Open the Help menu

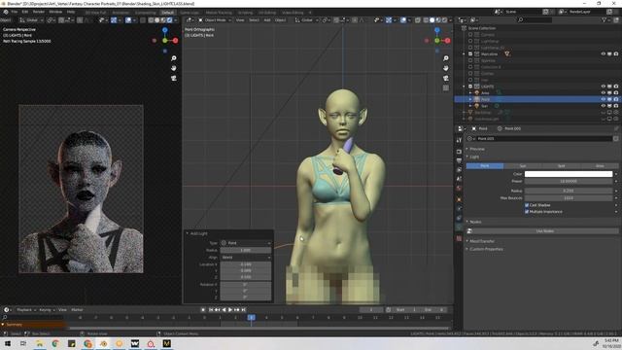point(71,12)
